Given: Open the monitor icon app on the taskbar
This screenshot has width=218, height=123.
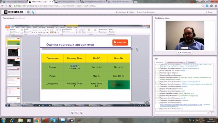Looking at the screenshot, I should point(63,120).
